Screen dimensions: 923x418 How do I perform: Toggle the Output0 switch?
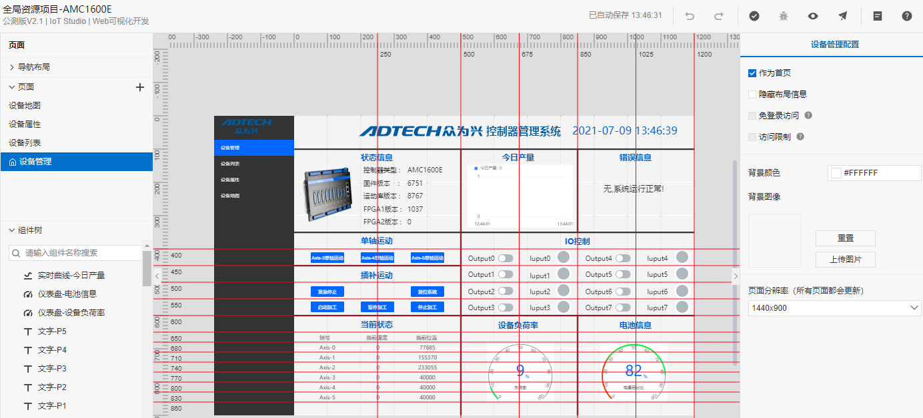click(506, 258)
